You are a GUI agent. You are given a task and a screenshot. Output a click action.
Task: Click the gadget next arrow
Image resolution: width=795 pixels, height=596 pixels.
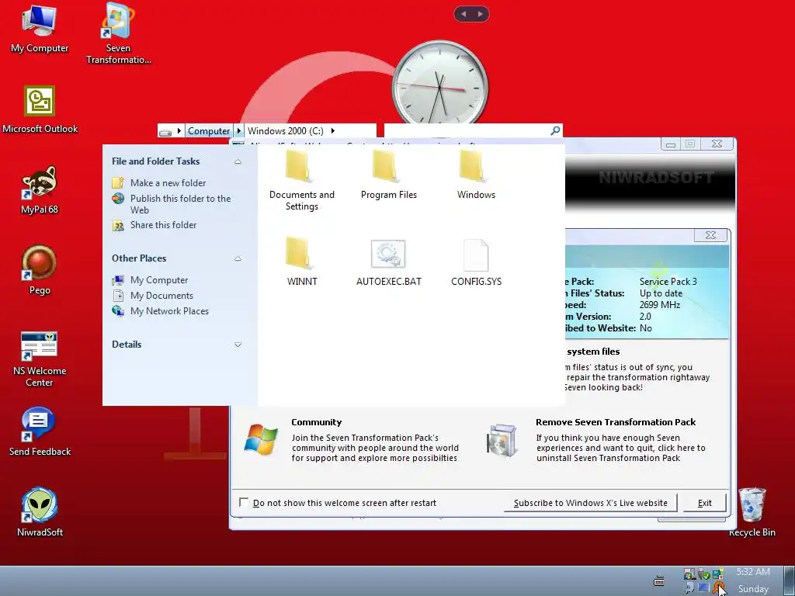click(480, 14)
